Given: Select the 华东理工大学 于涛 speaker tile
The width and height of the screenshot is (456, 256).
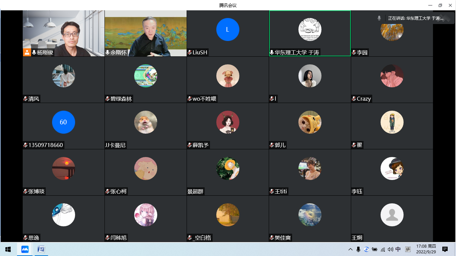Looking at the screenshot, I should [310, 33].
